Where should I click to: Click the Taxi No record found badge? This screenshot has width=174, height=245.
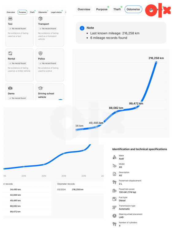point(17,28)
